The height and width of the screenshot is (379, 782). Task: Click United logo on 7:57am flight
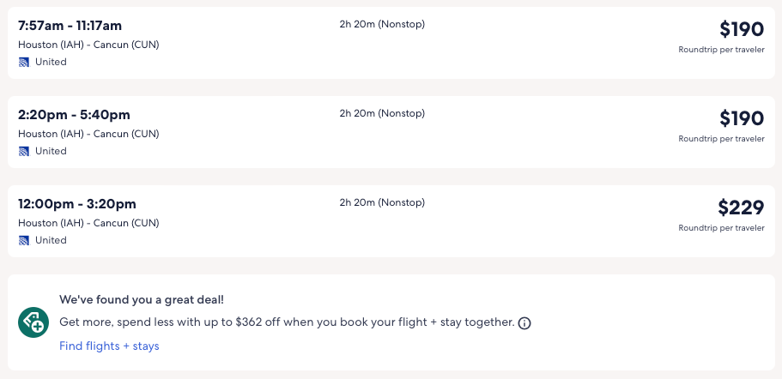[24, 62]
